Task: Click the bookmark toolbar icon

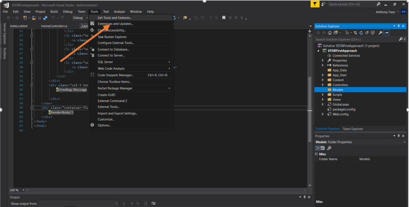Action: coord(224,18)
